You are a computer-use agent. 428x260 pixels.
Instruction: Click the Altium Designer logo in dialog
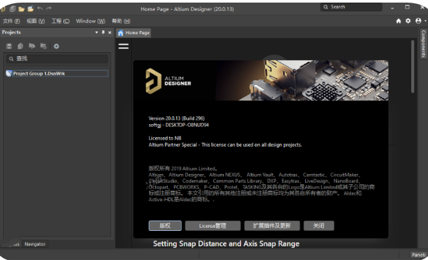(168, 81)
